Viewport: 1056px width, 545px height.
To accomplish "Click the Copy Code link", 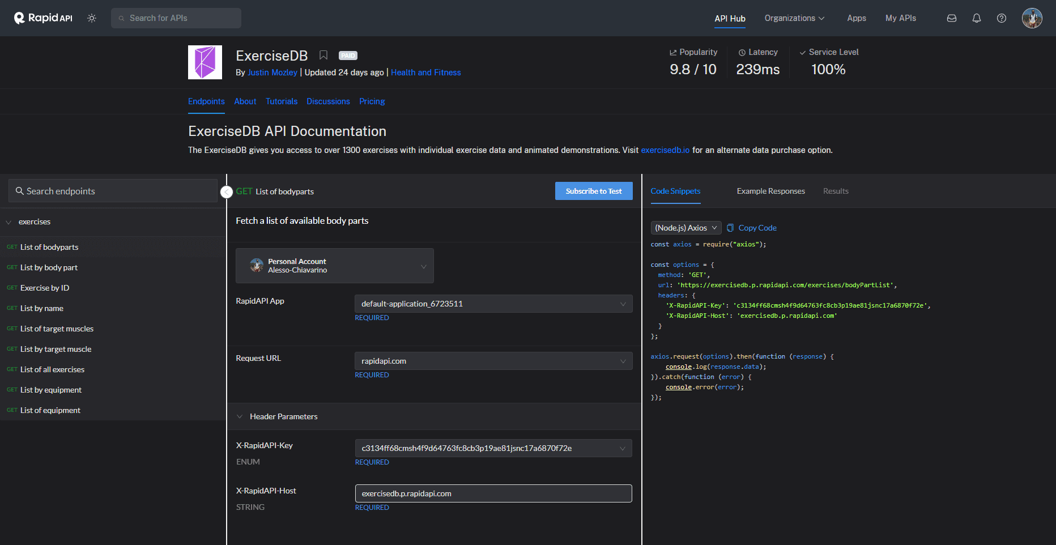I will (757, 228).
